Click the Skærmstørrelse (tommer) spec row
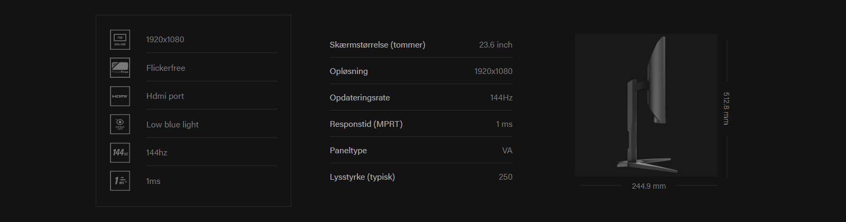Image resolution: width=846 pixels, height=222 pixels. click(421, 45)
